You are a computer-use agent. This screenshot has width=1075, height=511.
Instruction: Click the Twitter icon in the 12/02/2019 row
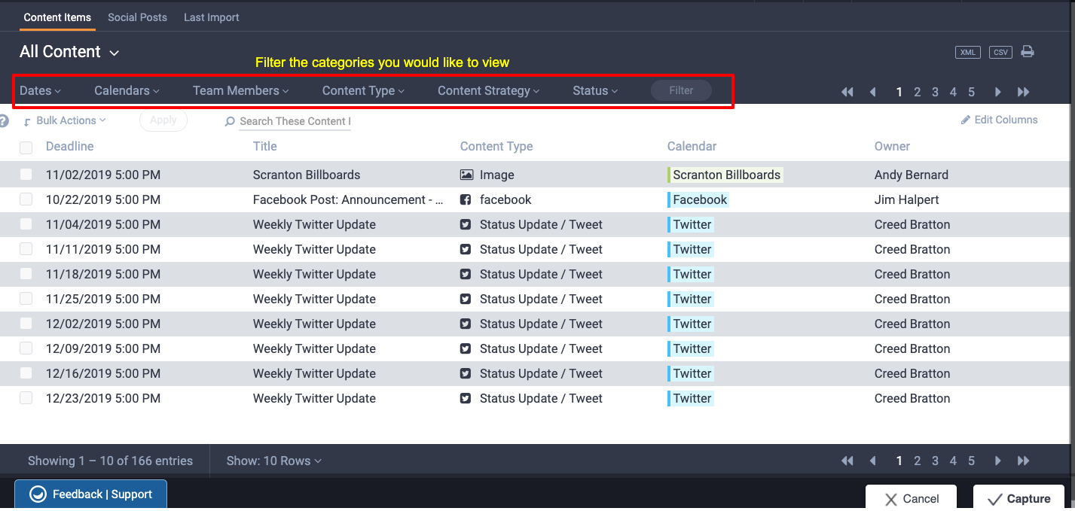coord(466,324)
